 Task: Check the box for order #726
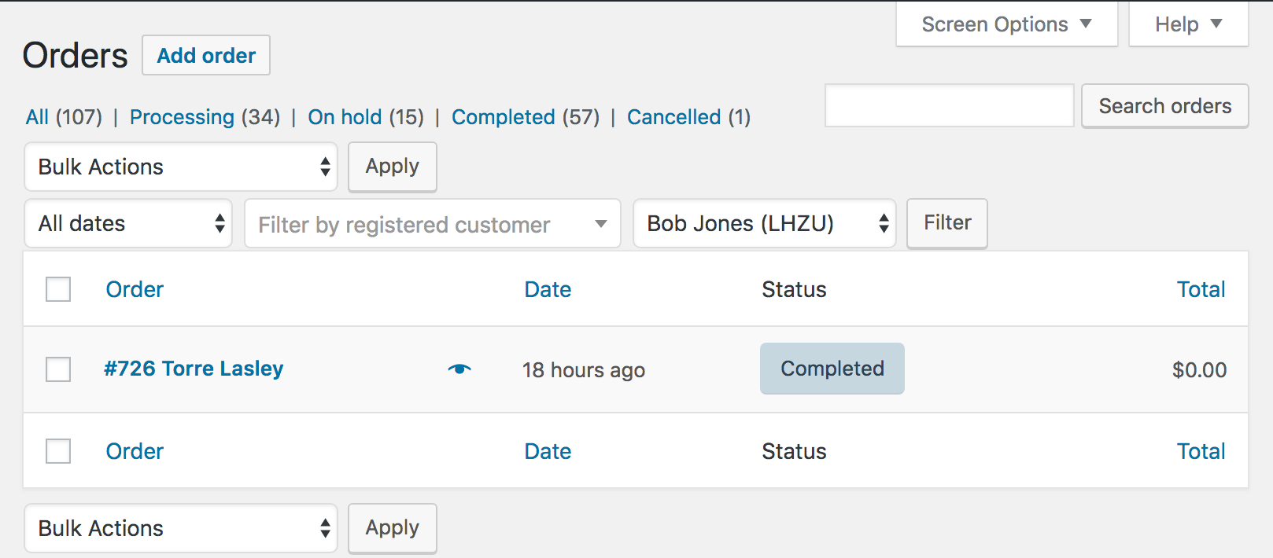pyautogui.click(x=58, y=369)
